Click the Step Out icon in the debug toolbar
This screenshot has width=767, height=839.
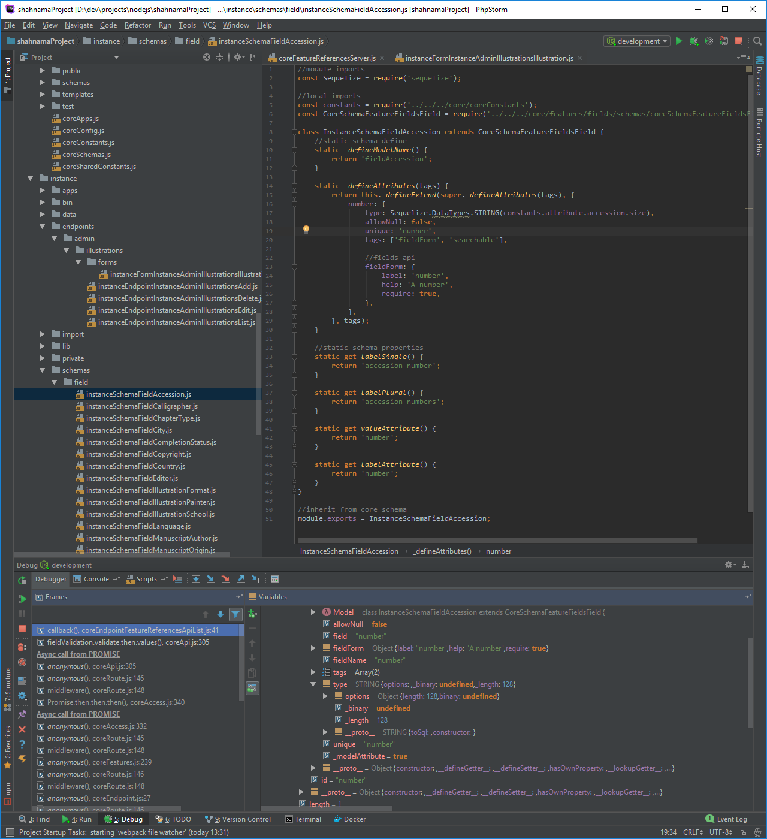point(240,578)
